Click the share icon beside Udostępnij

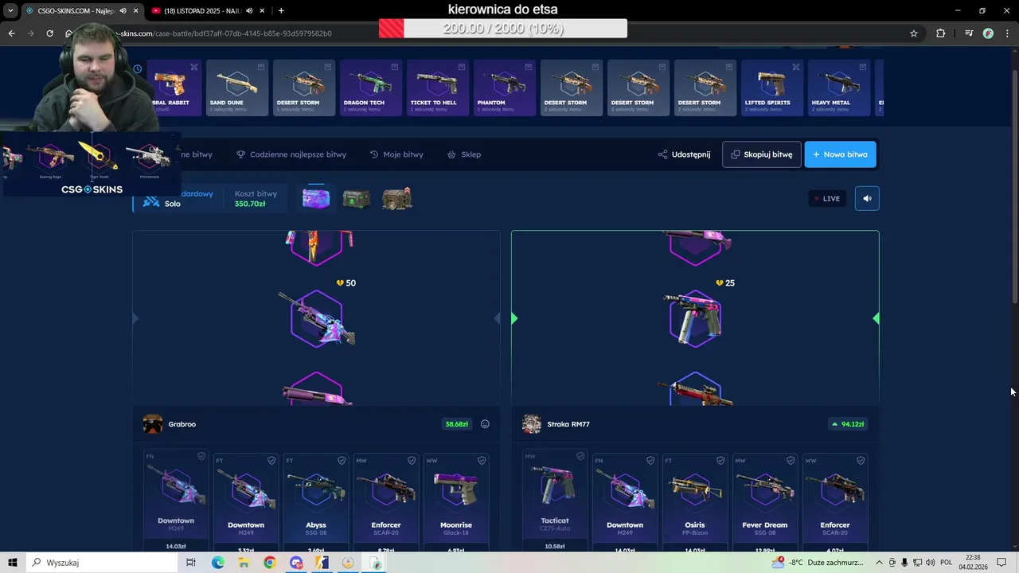(662, 154)
